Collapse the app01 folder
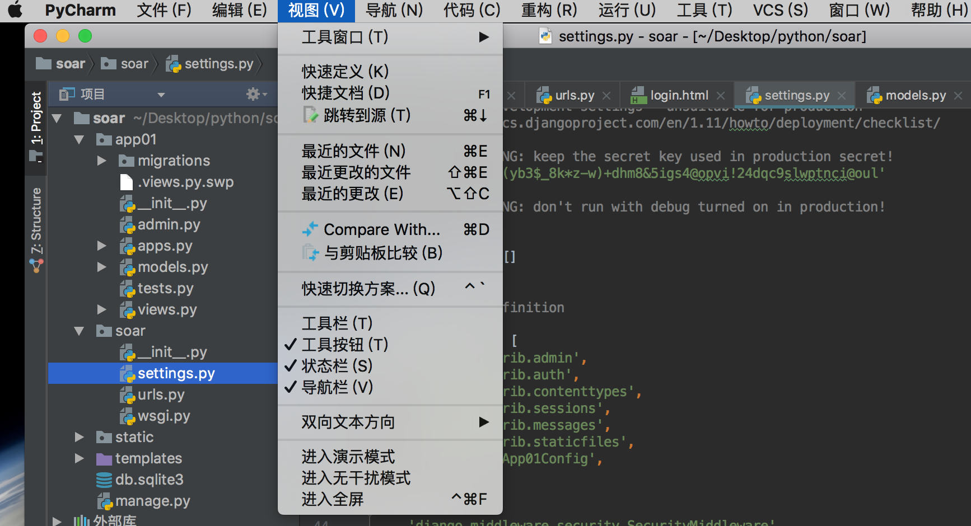The image size is (971, 526). click(79, 140)
